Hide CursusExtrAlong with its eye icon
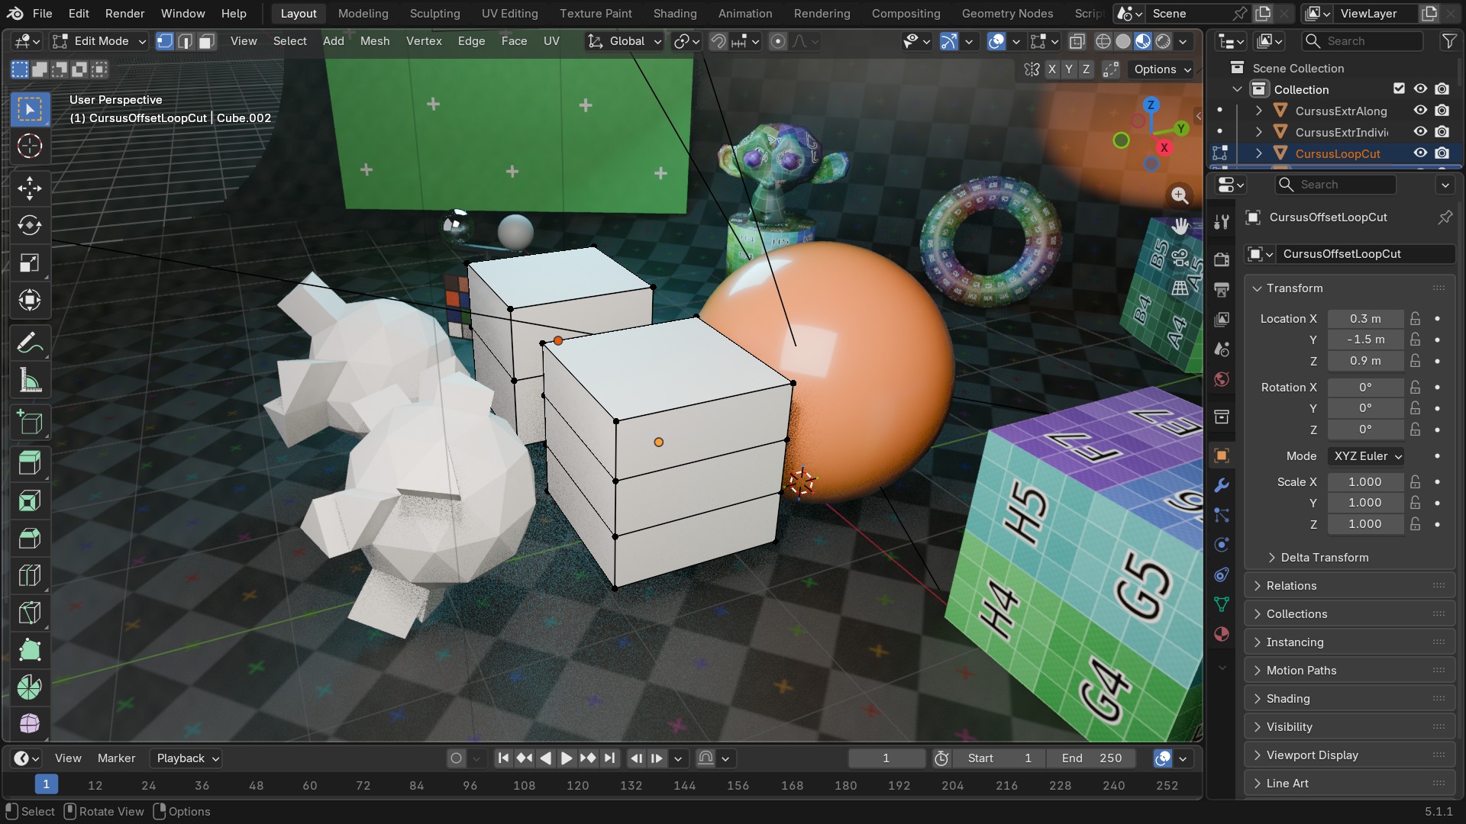This screenshot has height=824, width=1466. tap(1420, 111)
